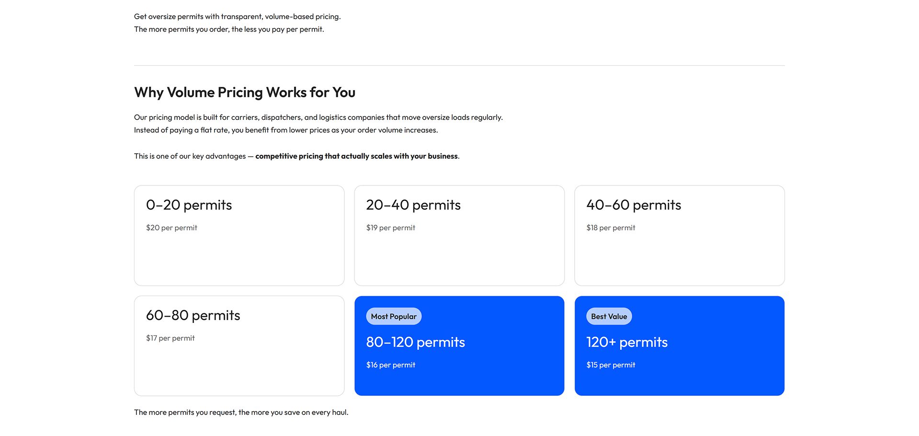
Task: Click the Most Popular badge
Action: click(394, 316)
